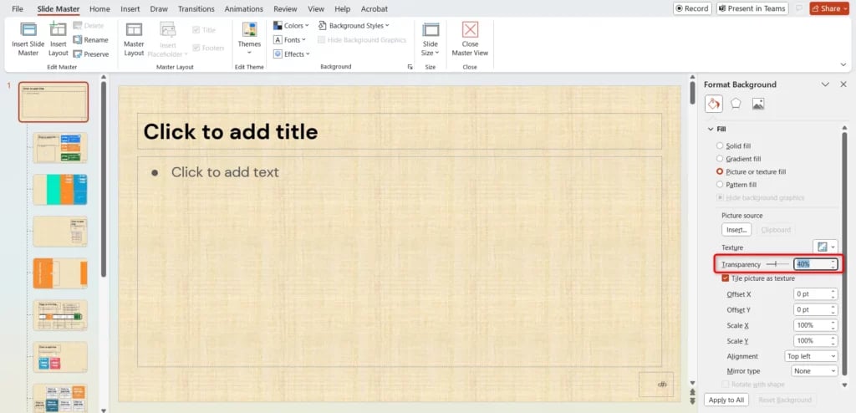Click the Apply to All button
This screenshot has height=413, width=856.
click(726, 400)
